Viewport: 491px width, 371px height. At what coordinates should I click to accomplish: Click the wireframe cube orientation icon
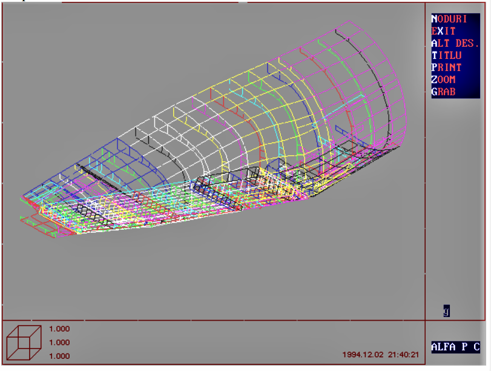[x=24, y=342]
